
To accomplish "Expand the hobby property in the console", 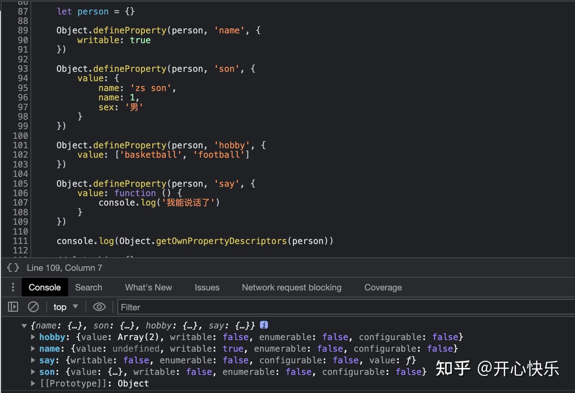I will 33,337.
